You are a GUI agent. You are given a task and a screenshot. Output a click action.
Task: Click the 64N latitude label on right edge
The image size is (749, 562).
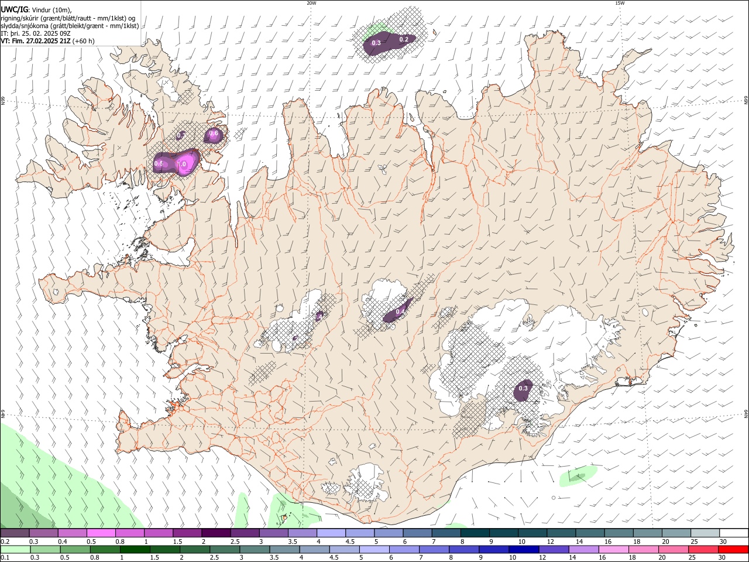pyautogui.click(x=746, y=413)
